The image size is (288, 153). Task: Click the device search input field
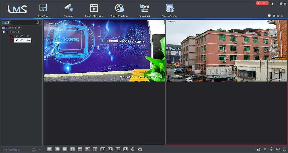23,22
